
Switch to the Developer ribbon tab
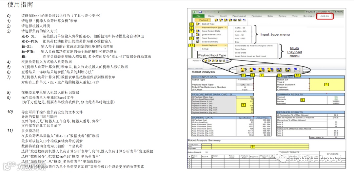click(309, 16)
